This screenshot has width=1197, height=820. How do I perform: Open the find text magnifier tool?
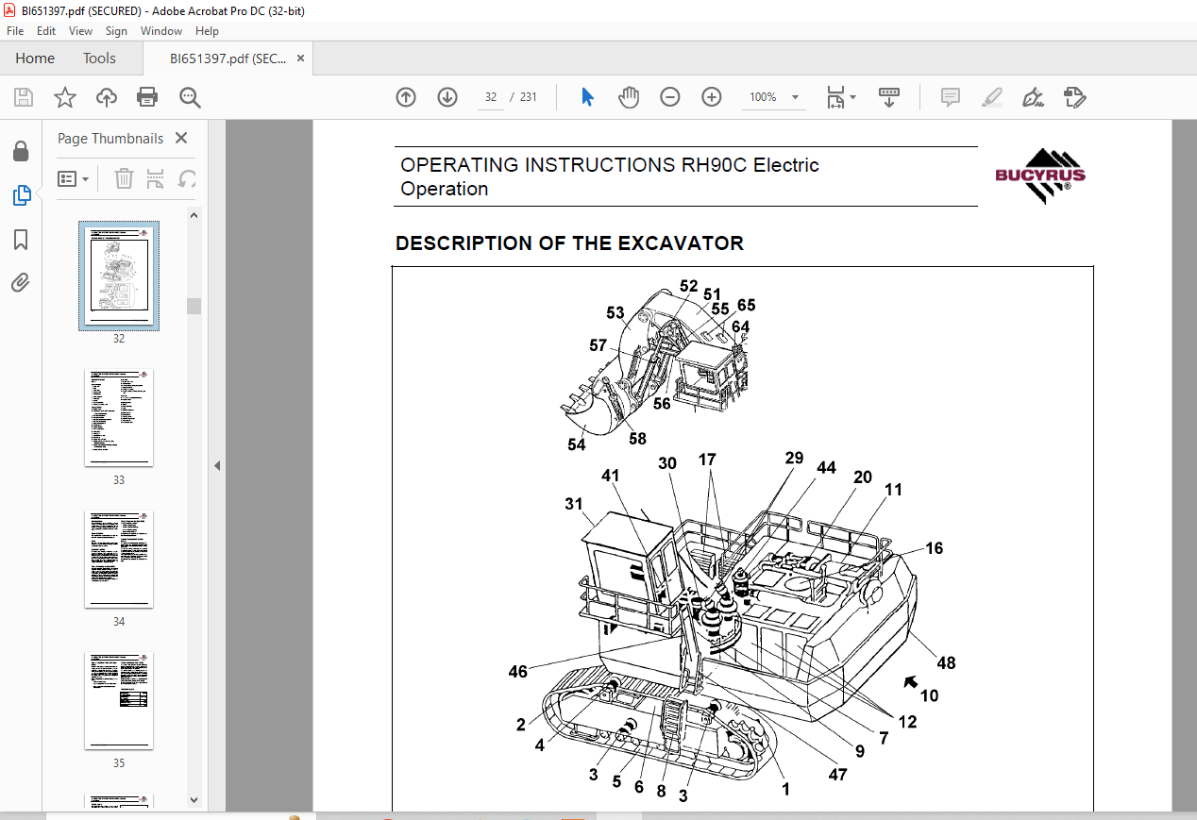pos(190,97)
